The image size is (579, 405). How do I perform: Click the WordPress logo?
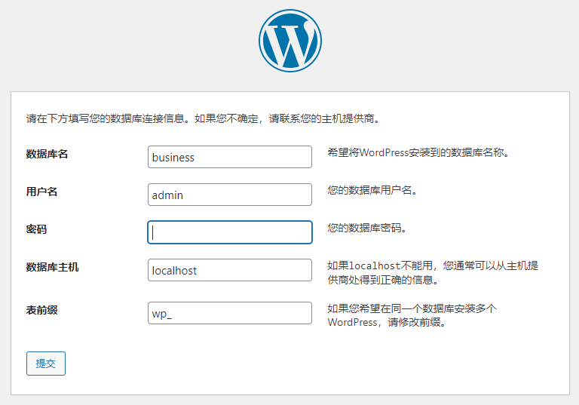(289, 41)
